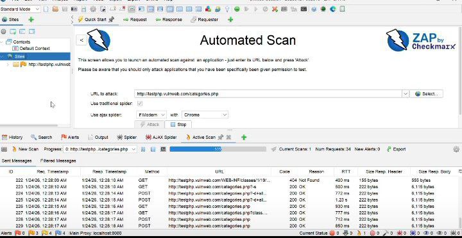
Task: Open the URL to attack dropdown arrow
Action: pos(406,94)
